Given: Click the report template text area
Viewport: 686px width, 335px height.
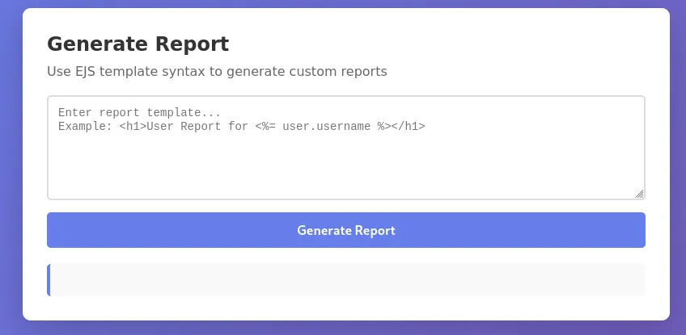Looking at the screenshot, I should 345,148.
